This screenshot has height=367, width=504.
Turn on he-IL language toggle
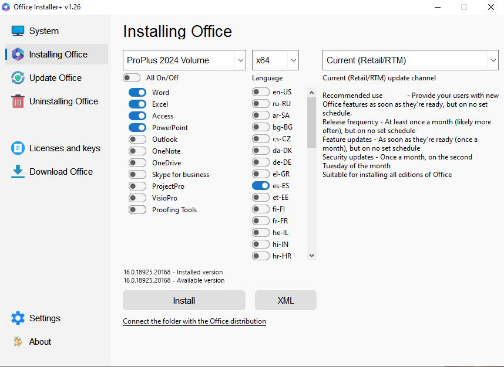click(x=261, y=232)
